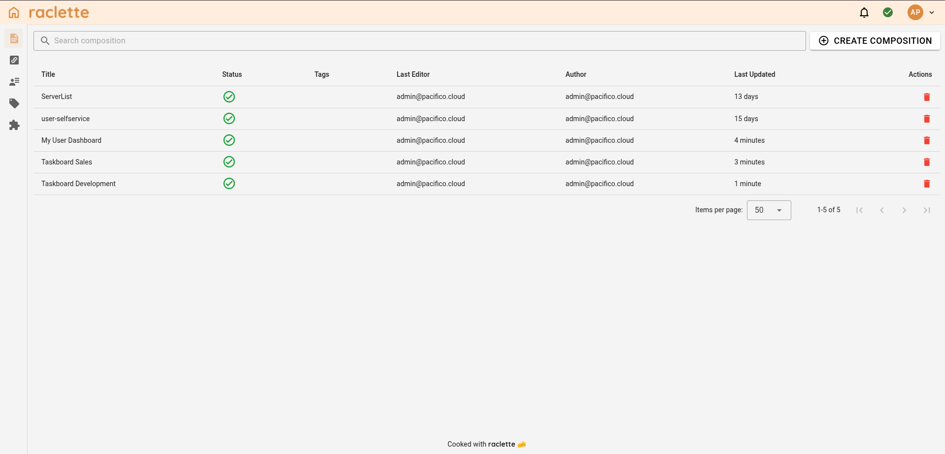Focus the Search composition field
The width and height of the screenshot is (945, 454).
coord(419,41)
